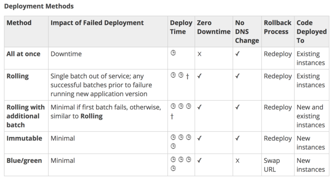The height and width of the screenshot is (179, 333).
Task: Click the clock icon in All at once row
Action: pyautogui.click(x=173, y=53)
